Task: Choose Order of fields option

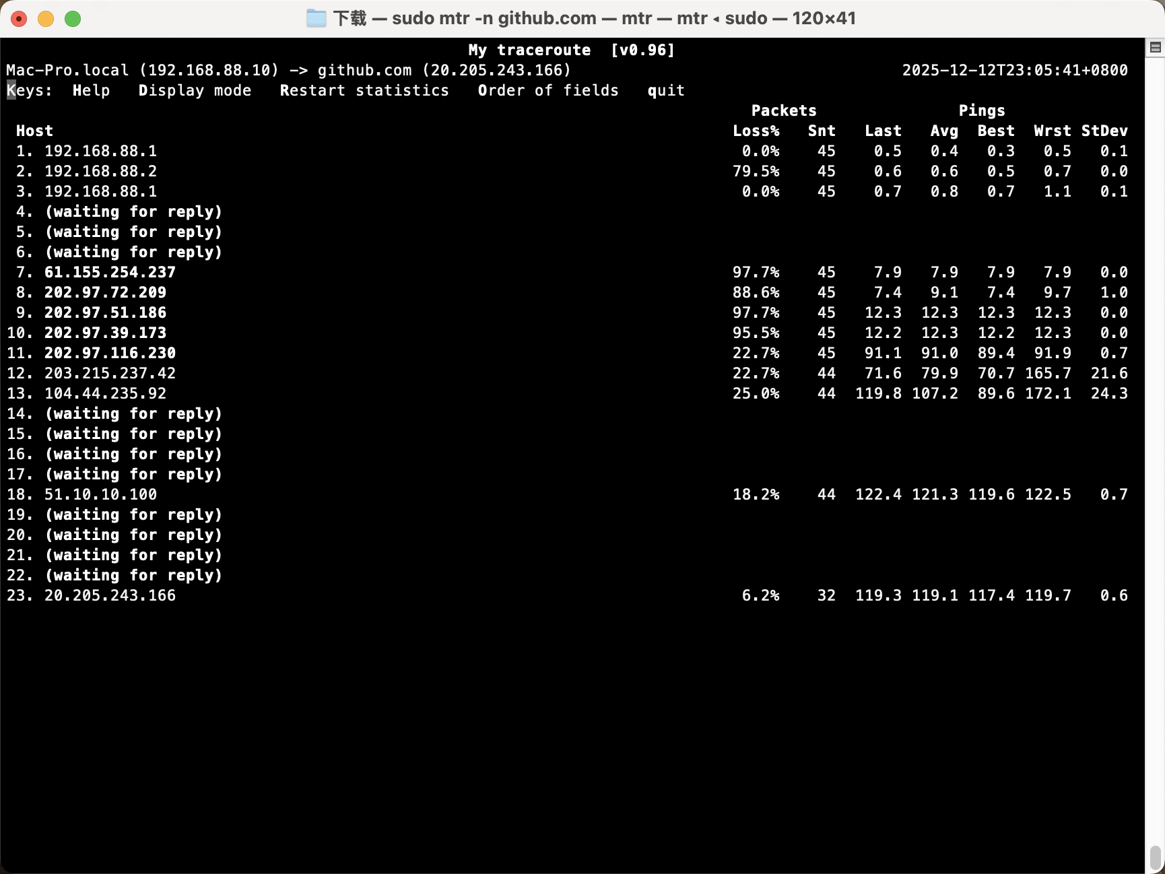Action: (547, 90)
